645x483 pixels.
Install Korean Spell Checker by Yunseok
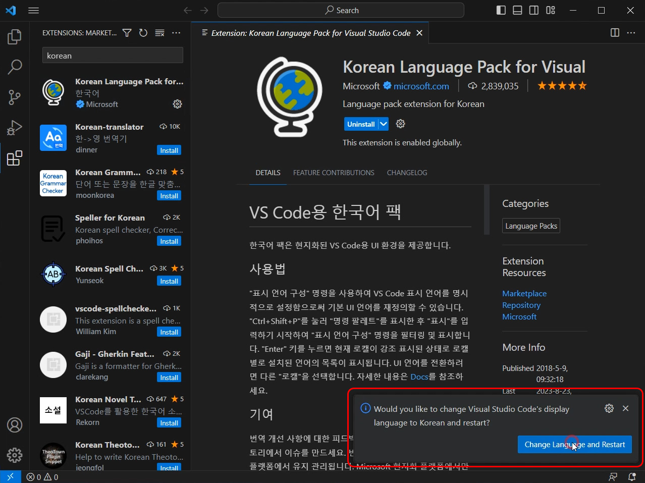[169, 281]
